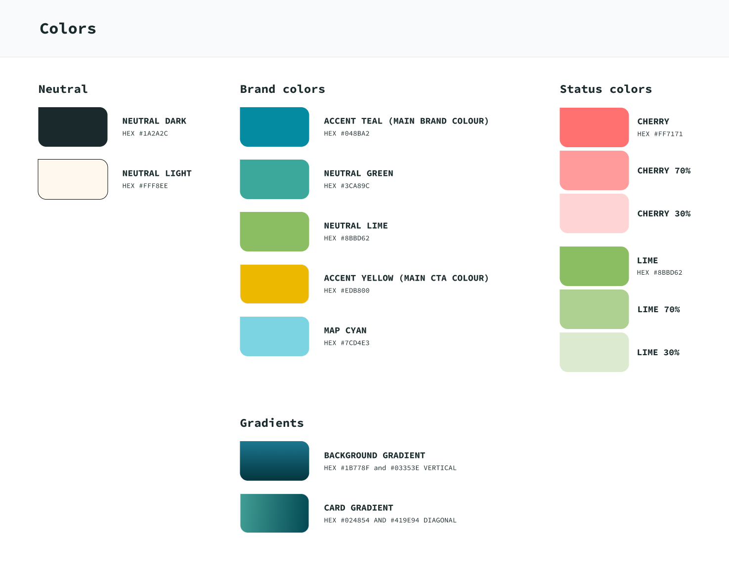The width and height of the screenshot is (729, 578).
Task: Click the Cherry 30% swatch
Action: 594,213
